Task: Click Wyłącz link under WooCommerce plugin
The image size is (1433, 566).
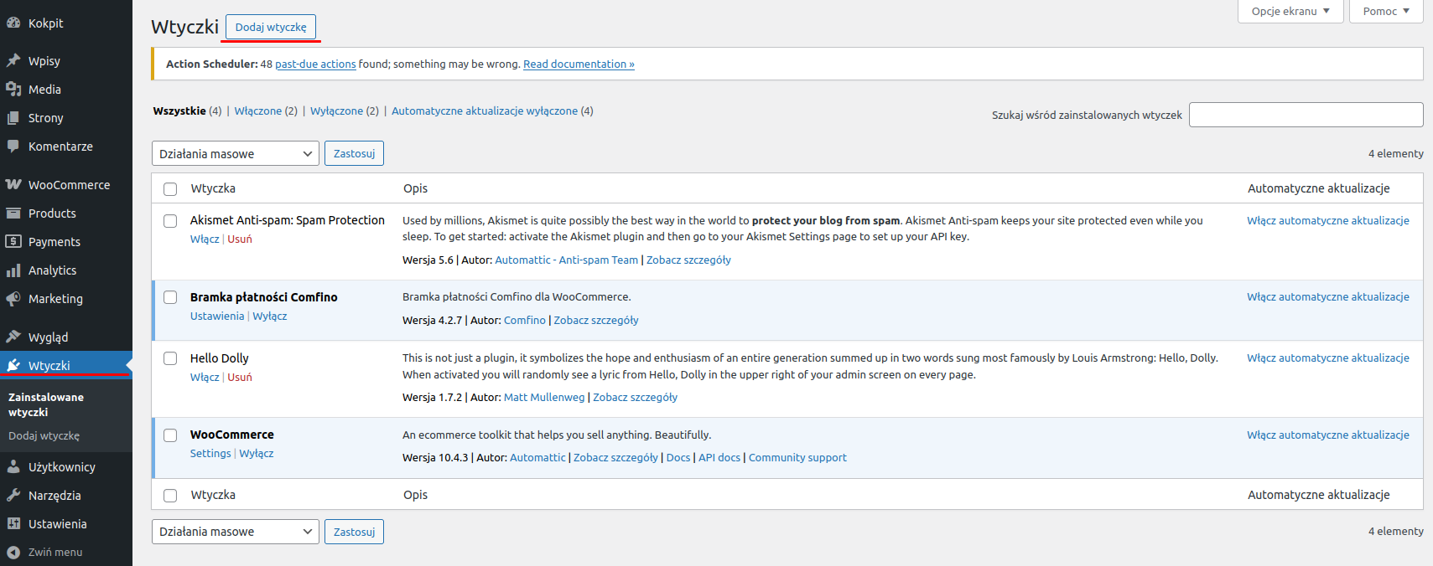Action: (257, 454)
